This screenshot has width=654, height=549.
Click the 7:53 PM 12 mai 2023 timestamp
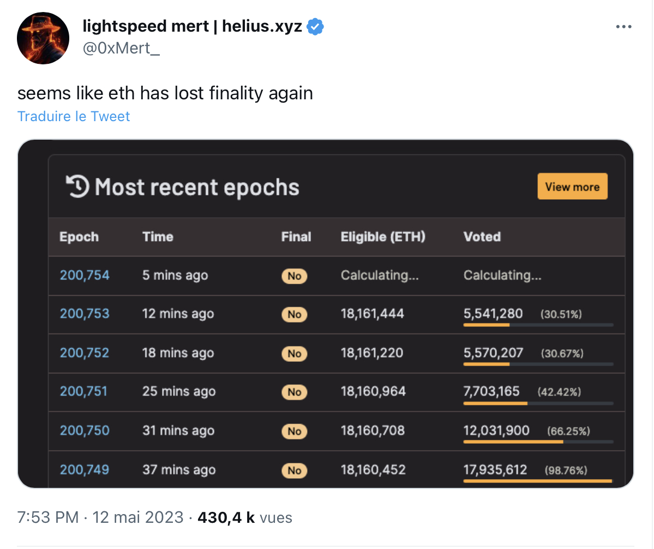coord(100,518)
